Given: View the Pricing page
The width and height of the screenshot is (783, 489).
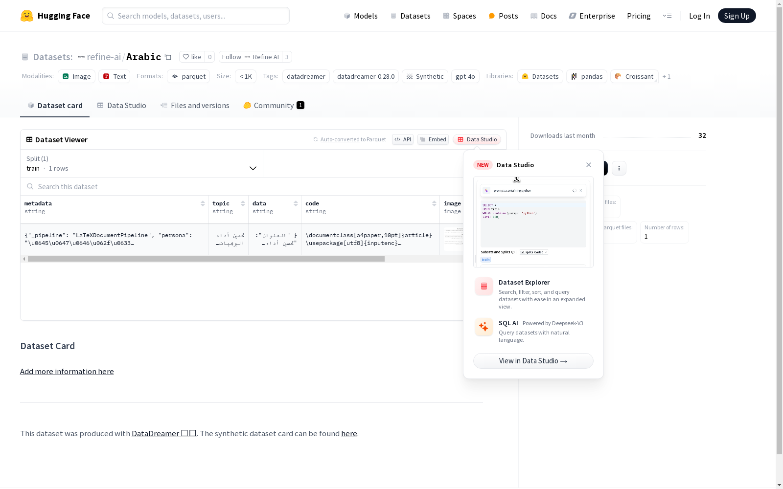Looking at the screenshot, I should pyautogui.click(x=639, y=16).
